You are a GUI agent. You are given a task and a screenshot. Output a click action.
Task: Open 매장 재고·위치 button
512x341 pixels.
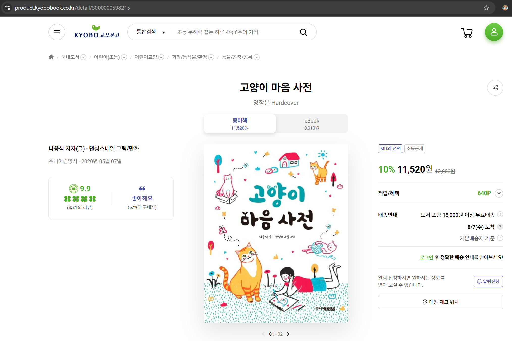pos(440,302)
